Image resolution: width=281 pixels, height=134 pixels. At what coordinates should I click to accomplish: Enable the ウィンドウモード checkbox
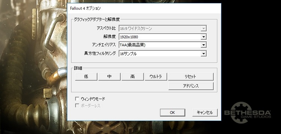click(x=77, y=99)
